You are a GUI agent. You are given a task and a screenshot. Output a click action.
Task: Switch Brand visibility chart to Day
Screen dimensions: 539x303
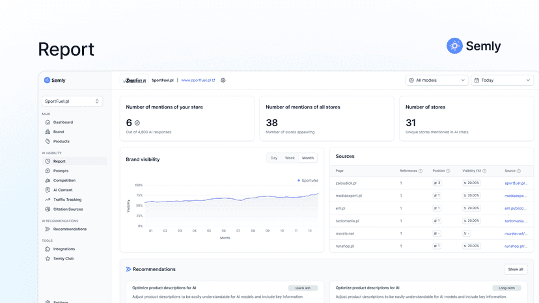click(x=274, y=158)
